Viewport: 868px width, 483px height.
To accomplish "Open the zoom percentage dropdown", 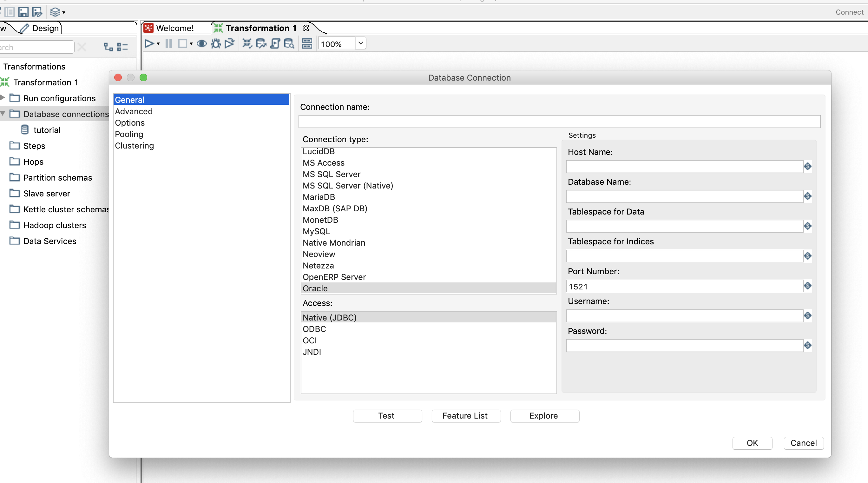I will pyautogui.click(x=360, y=43).
